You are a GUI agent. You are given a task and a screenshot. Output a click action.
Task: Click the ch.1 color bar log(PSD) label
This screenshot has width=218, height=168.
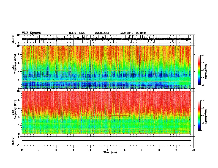pyautogui.click(x=206, y=72)
